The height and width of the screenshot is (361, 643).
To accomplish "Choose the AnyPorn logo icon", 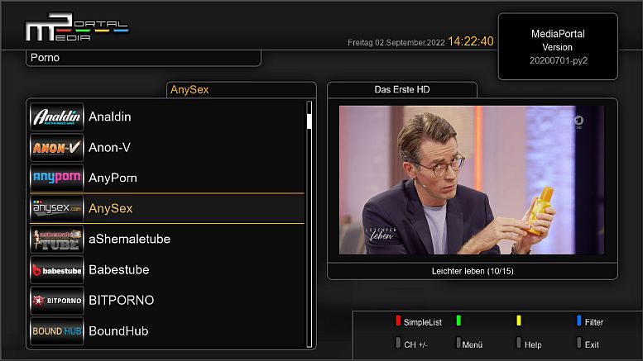I will tap(57, 178).
